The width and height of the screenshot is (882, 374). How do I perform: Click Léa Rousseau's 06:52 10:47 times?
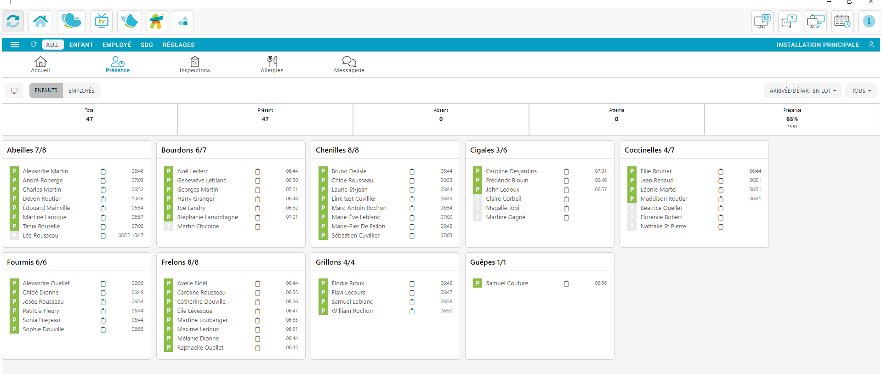[x=131, y=235]
